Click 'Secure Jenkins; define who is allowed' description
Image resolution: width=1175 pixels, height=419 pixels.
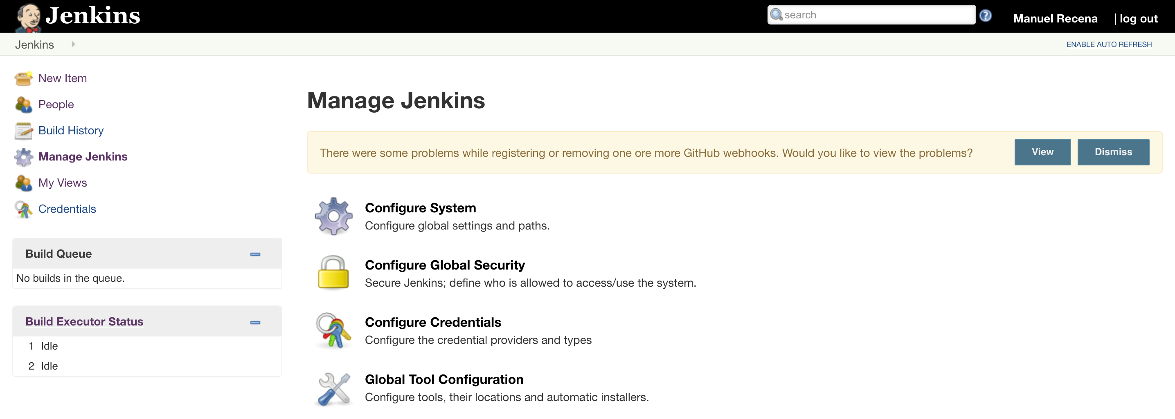tap(530, 283)
